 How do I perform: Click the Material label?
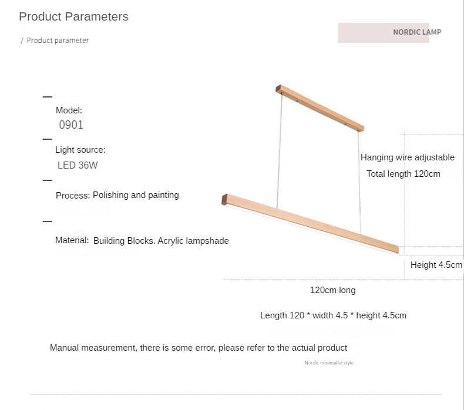pyautogui.click(x=72, y=240)
